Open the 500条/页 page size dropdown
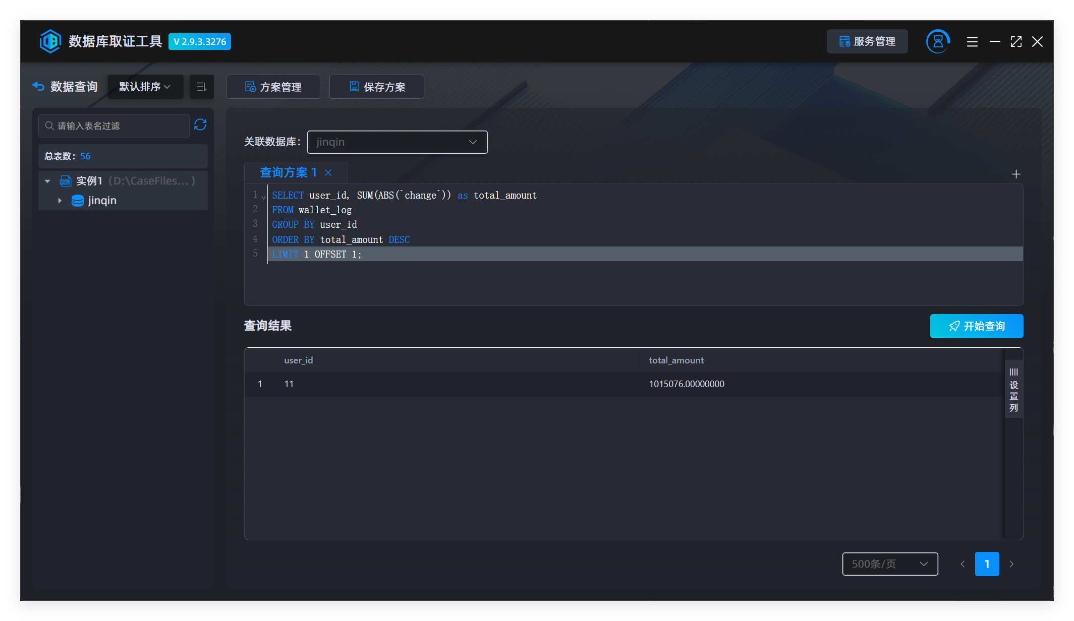Screen dimensions: 1074x621 tap(890, 564)
